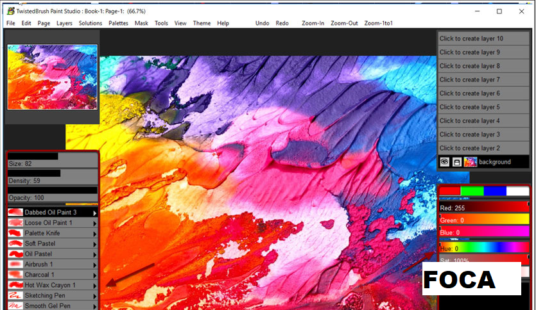Adjust the Green: 0 color slider
This screenshot has width=536, height=310.
pos(484,219)
